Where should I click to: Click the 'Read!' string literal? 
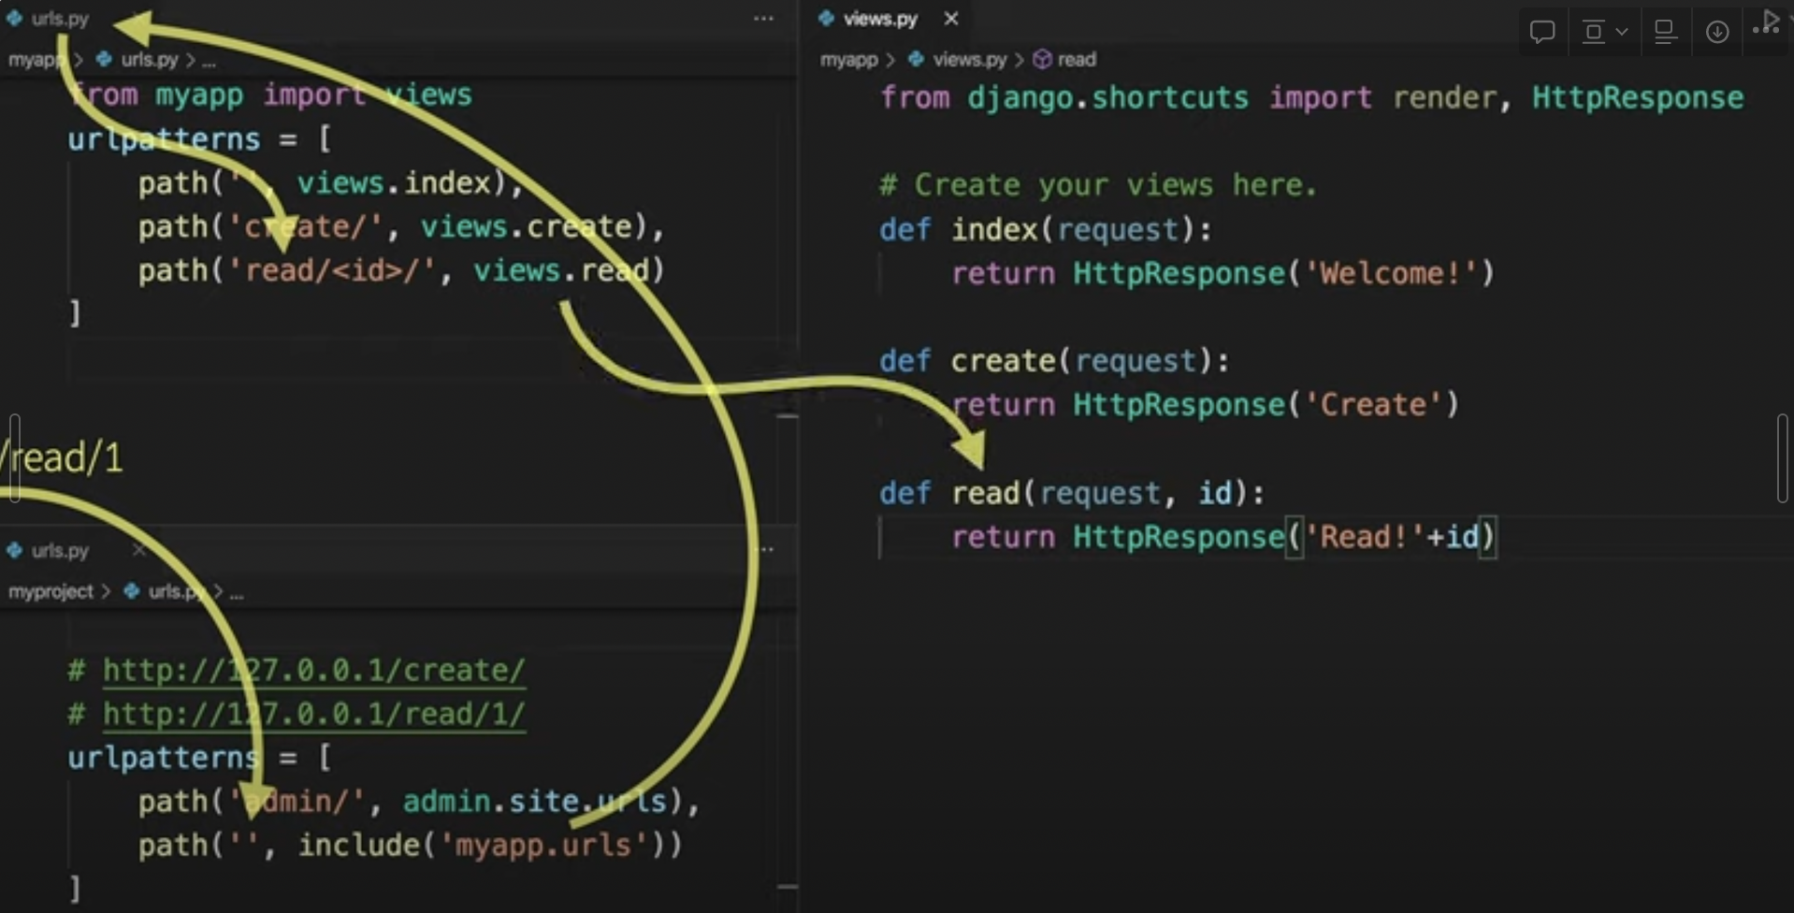point(1365,537)
